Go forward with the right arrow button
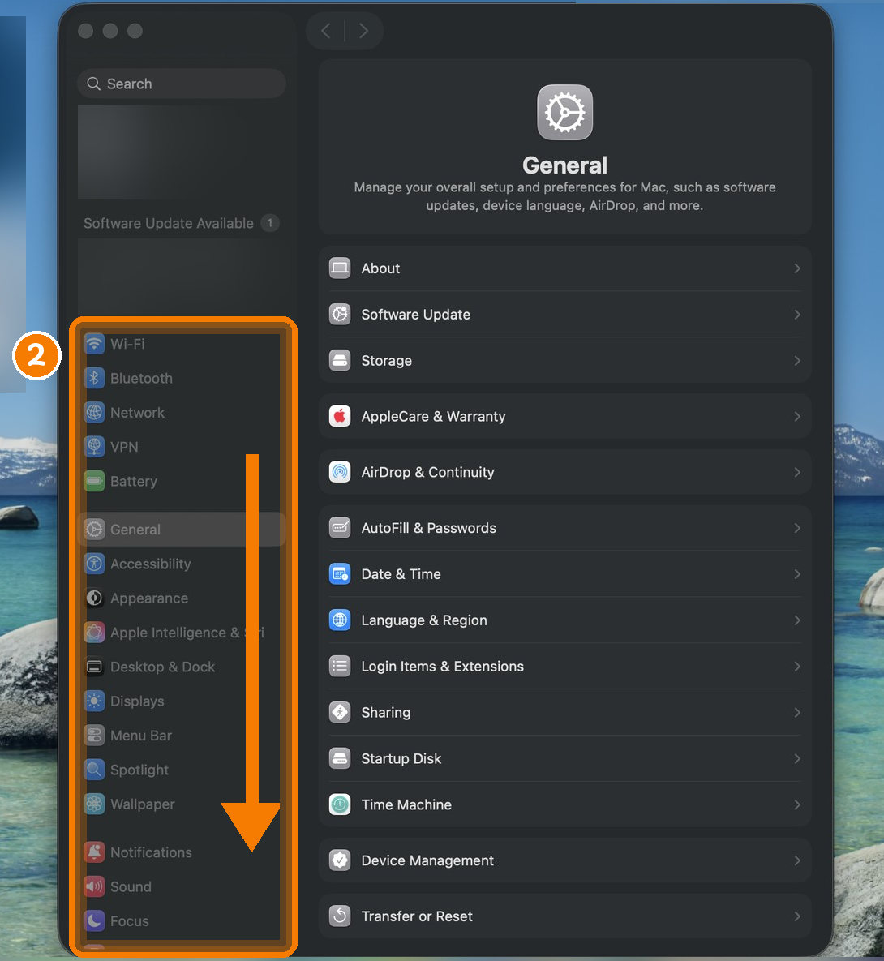The width and height of the screenshot is (884, 961). tap(363, 31)
